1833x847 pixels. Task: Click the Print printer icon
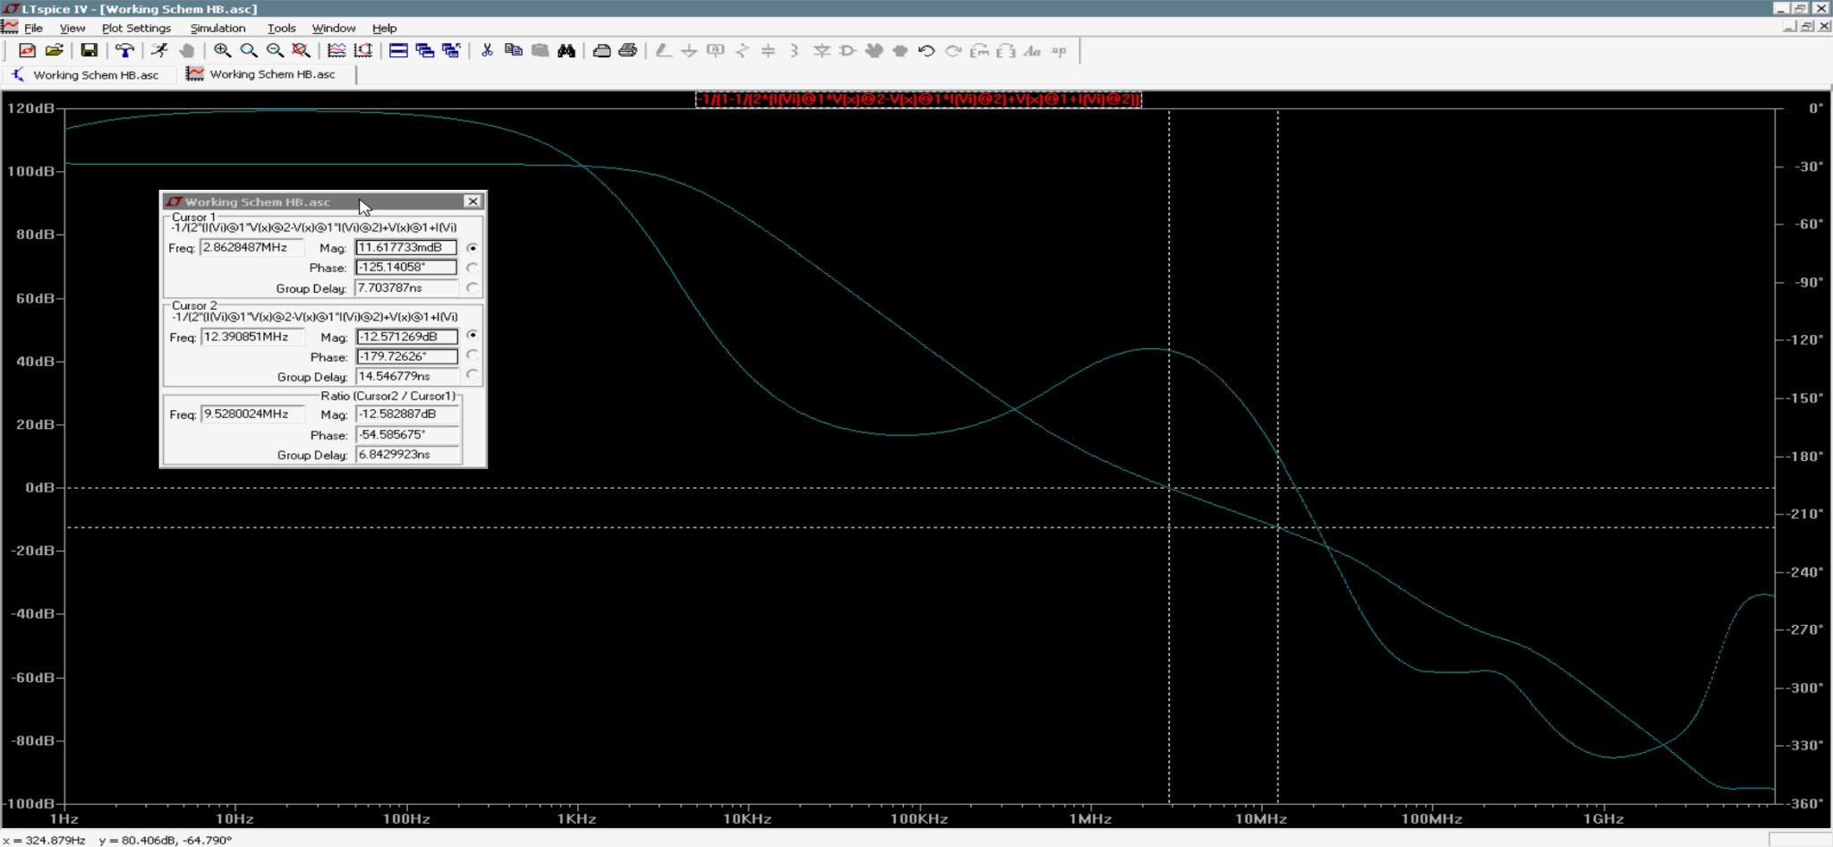click(627, 51)
